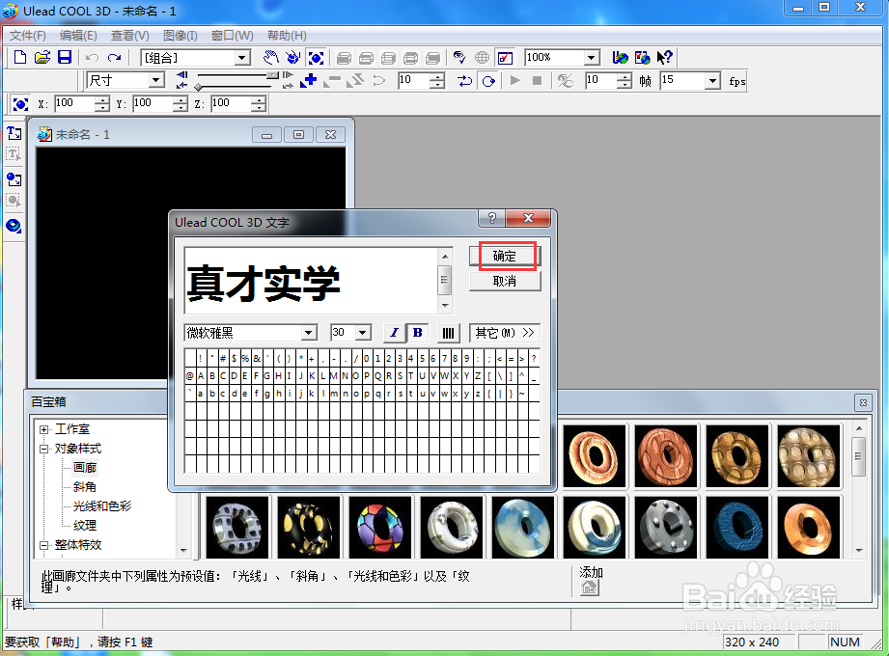Open the 编辑(E) menu
The width and height of the screenshot is (889, 656).
point(78,36)
